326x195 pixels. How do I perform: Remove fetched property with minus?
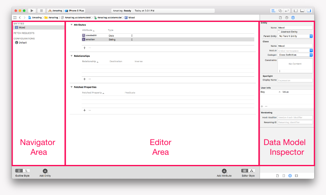(x=90, y=110)
